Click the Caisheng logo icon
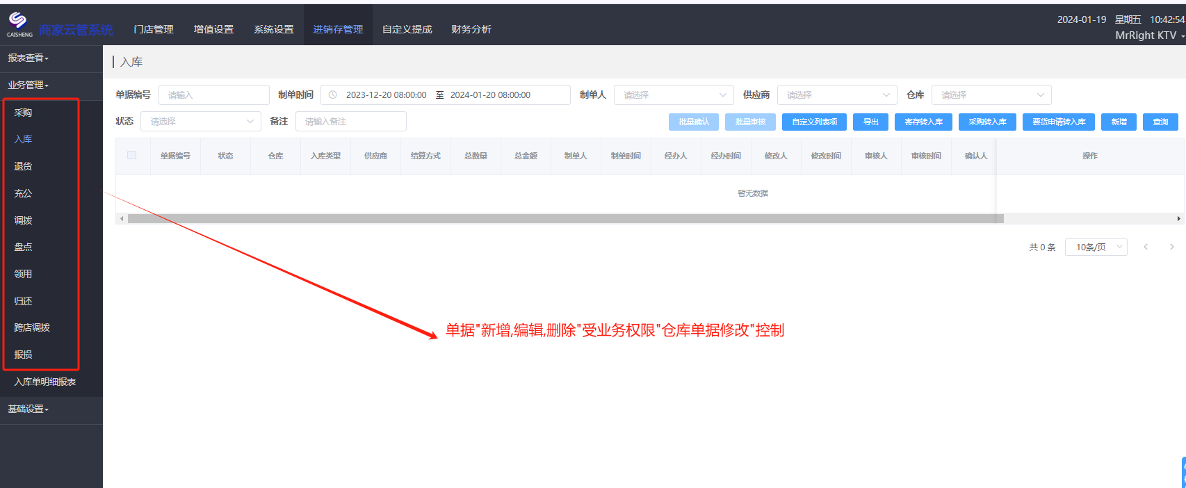This screenshot has height=488, width=1186. click(x=19, y=24)
